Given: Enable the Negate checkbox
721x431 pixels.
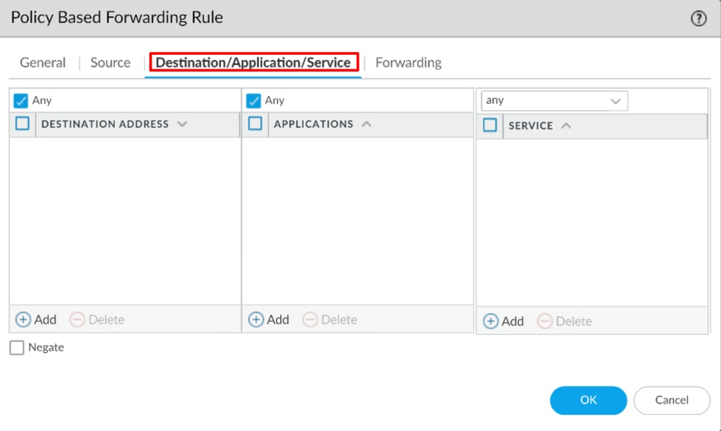Looking at the screenshot, I should [x=17, y=347].
